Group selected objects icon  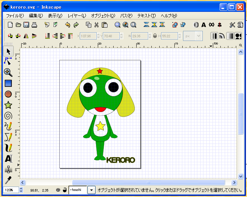[x=175, y=25]
